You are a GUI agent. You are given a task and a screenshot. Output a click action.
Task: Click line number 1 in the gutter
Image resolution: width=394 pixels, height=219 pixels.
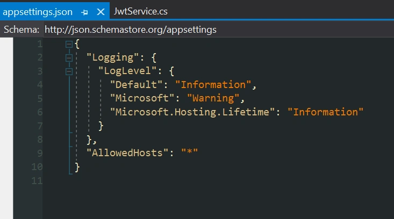[x=40, y=44]
